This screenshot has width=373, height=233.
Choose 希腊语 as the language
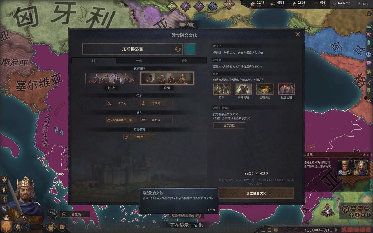coord(156,120)
